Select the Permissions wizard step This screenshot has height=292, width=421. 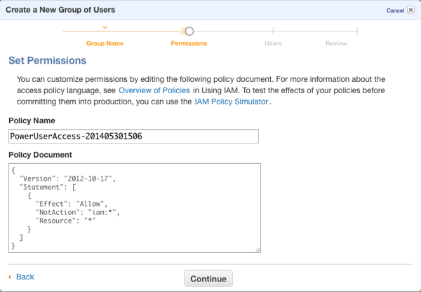[189, 43]
